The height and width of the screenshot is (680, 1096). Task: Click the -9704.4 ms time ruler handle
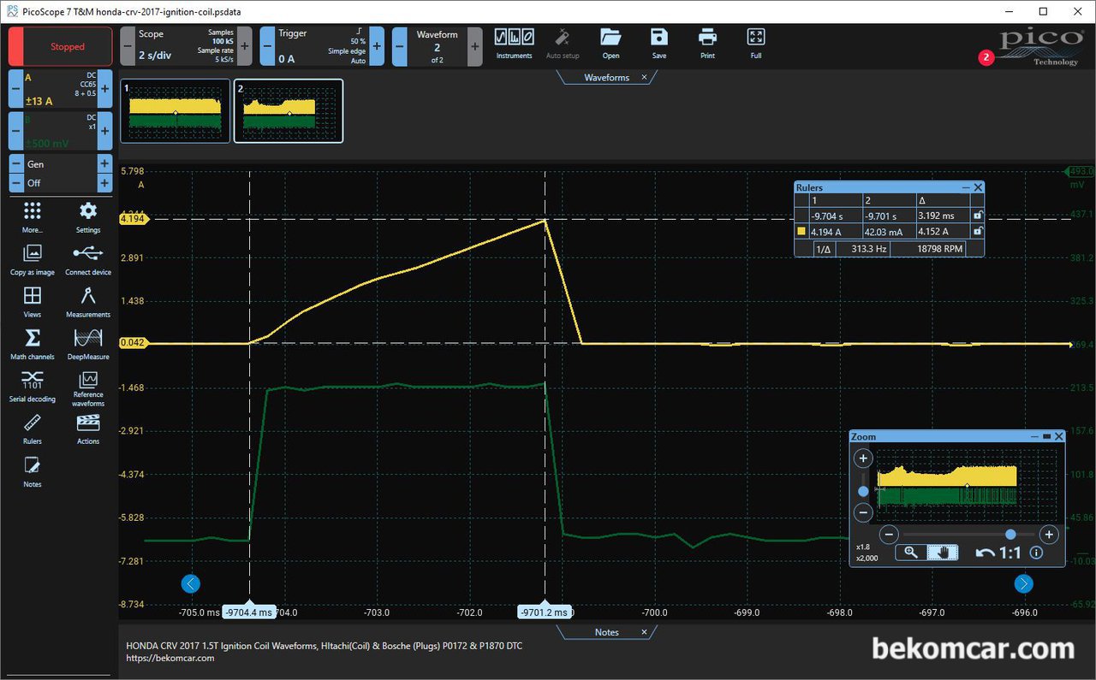[248, 612]
